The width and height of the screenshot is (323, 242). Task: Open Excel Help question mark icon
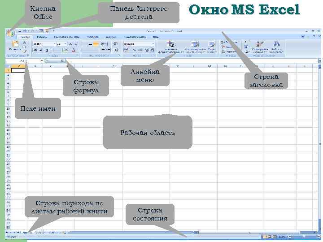coord(303,36)
